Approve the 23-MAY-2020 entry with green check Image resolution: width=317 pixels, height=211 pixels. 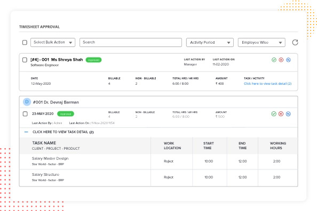pyautogui.click(x=274, y=114)
